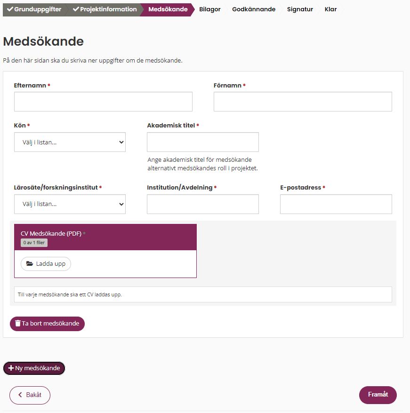Select the Klar step
Screen dimensions: 410x413
click(330, 9)
